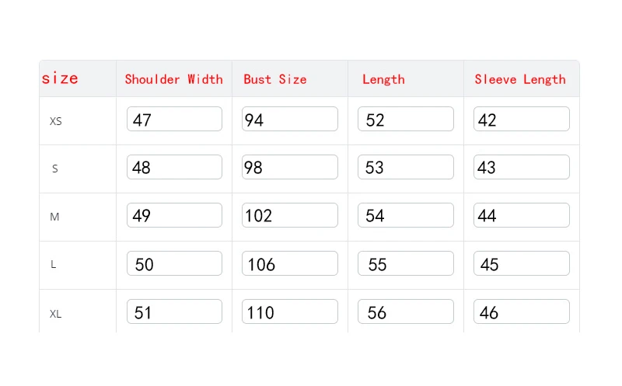Select the L Bust Size field showing 106

[x=289, y=263]
